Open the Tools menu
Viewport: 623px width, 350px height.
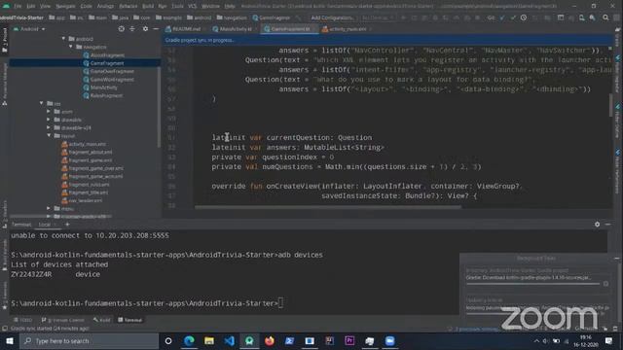[177, 7]
